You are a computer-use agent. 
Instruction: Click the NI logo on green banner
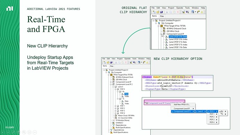[10, 9]
